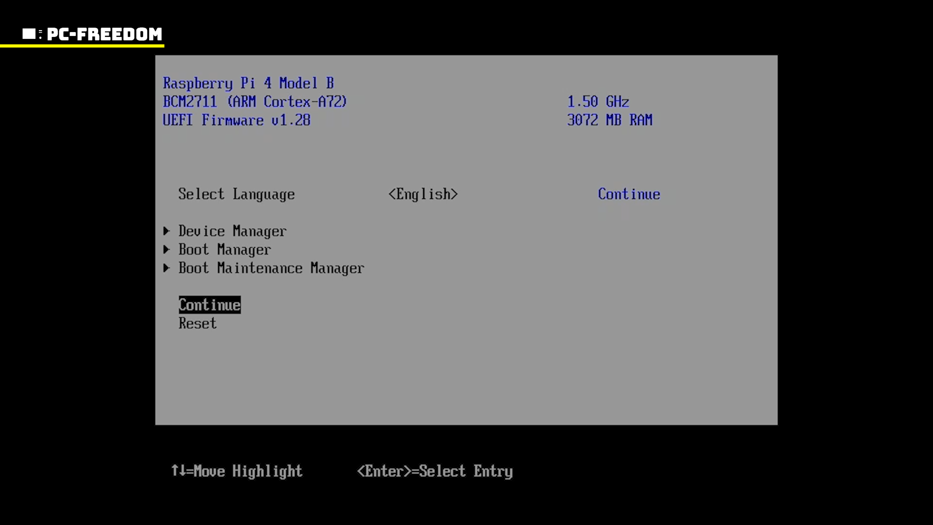
Task: Open the English language selector
Action: coord(423,194)
